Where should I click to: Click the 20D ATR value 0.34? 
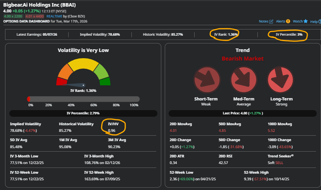click(x=173, y=163)
